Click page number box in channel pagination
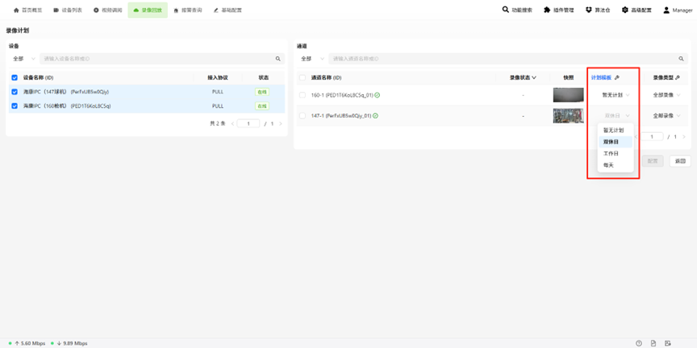The height and width of the screenshot is (348, 697). [x=652, y=137]
